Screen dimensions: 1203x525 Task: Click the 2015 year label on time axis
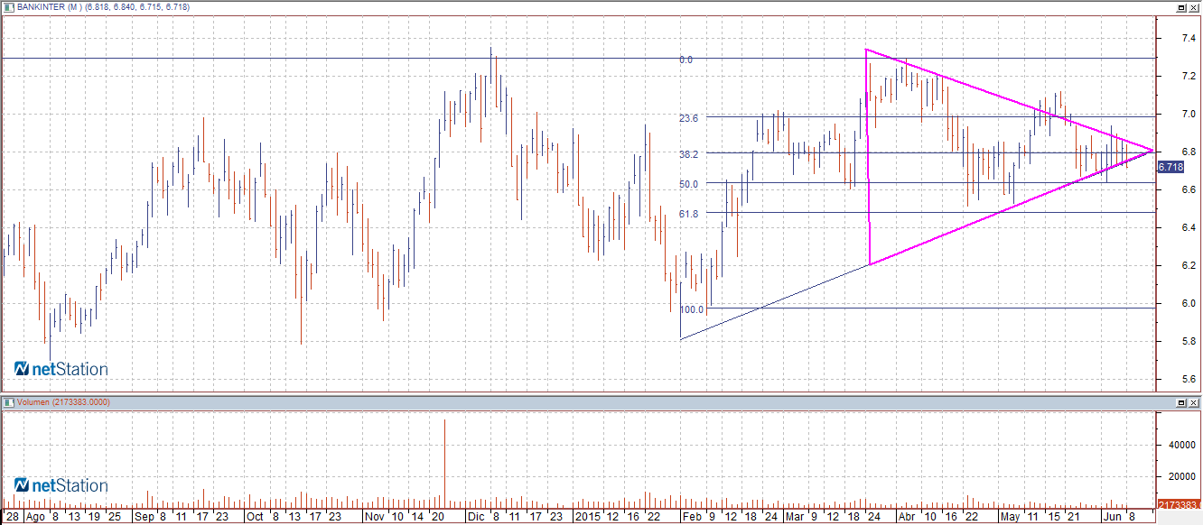[x=589, y=518]
